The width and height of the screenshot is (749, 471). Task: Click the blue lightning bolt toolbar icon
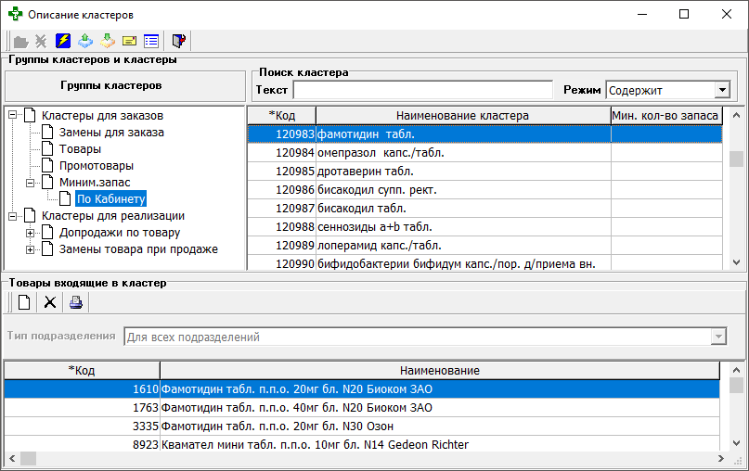[x=63, y=41]
